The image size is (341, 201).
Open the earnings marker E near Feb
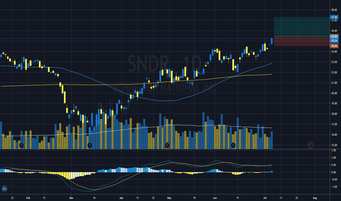tap(21, 145)
